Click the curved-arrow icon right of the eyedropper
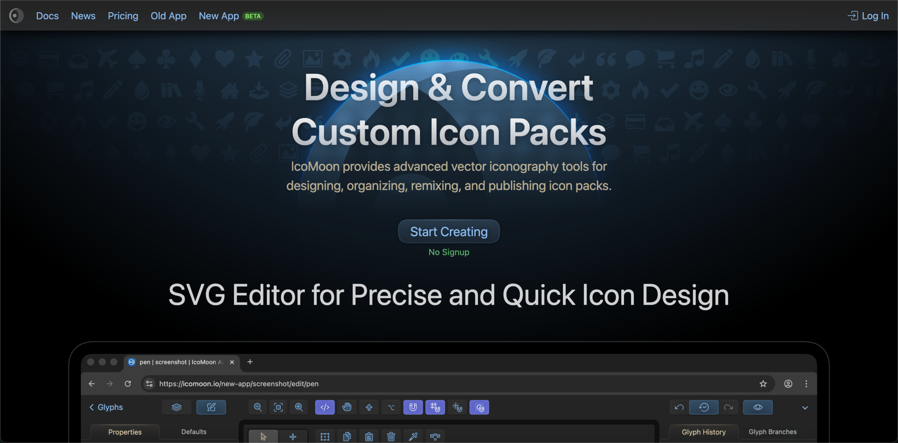The image size is (898, 443). 435,437
